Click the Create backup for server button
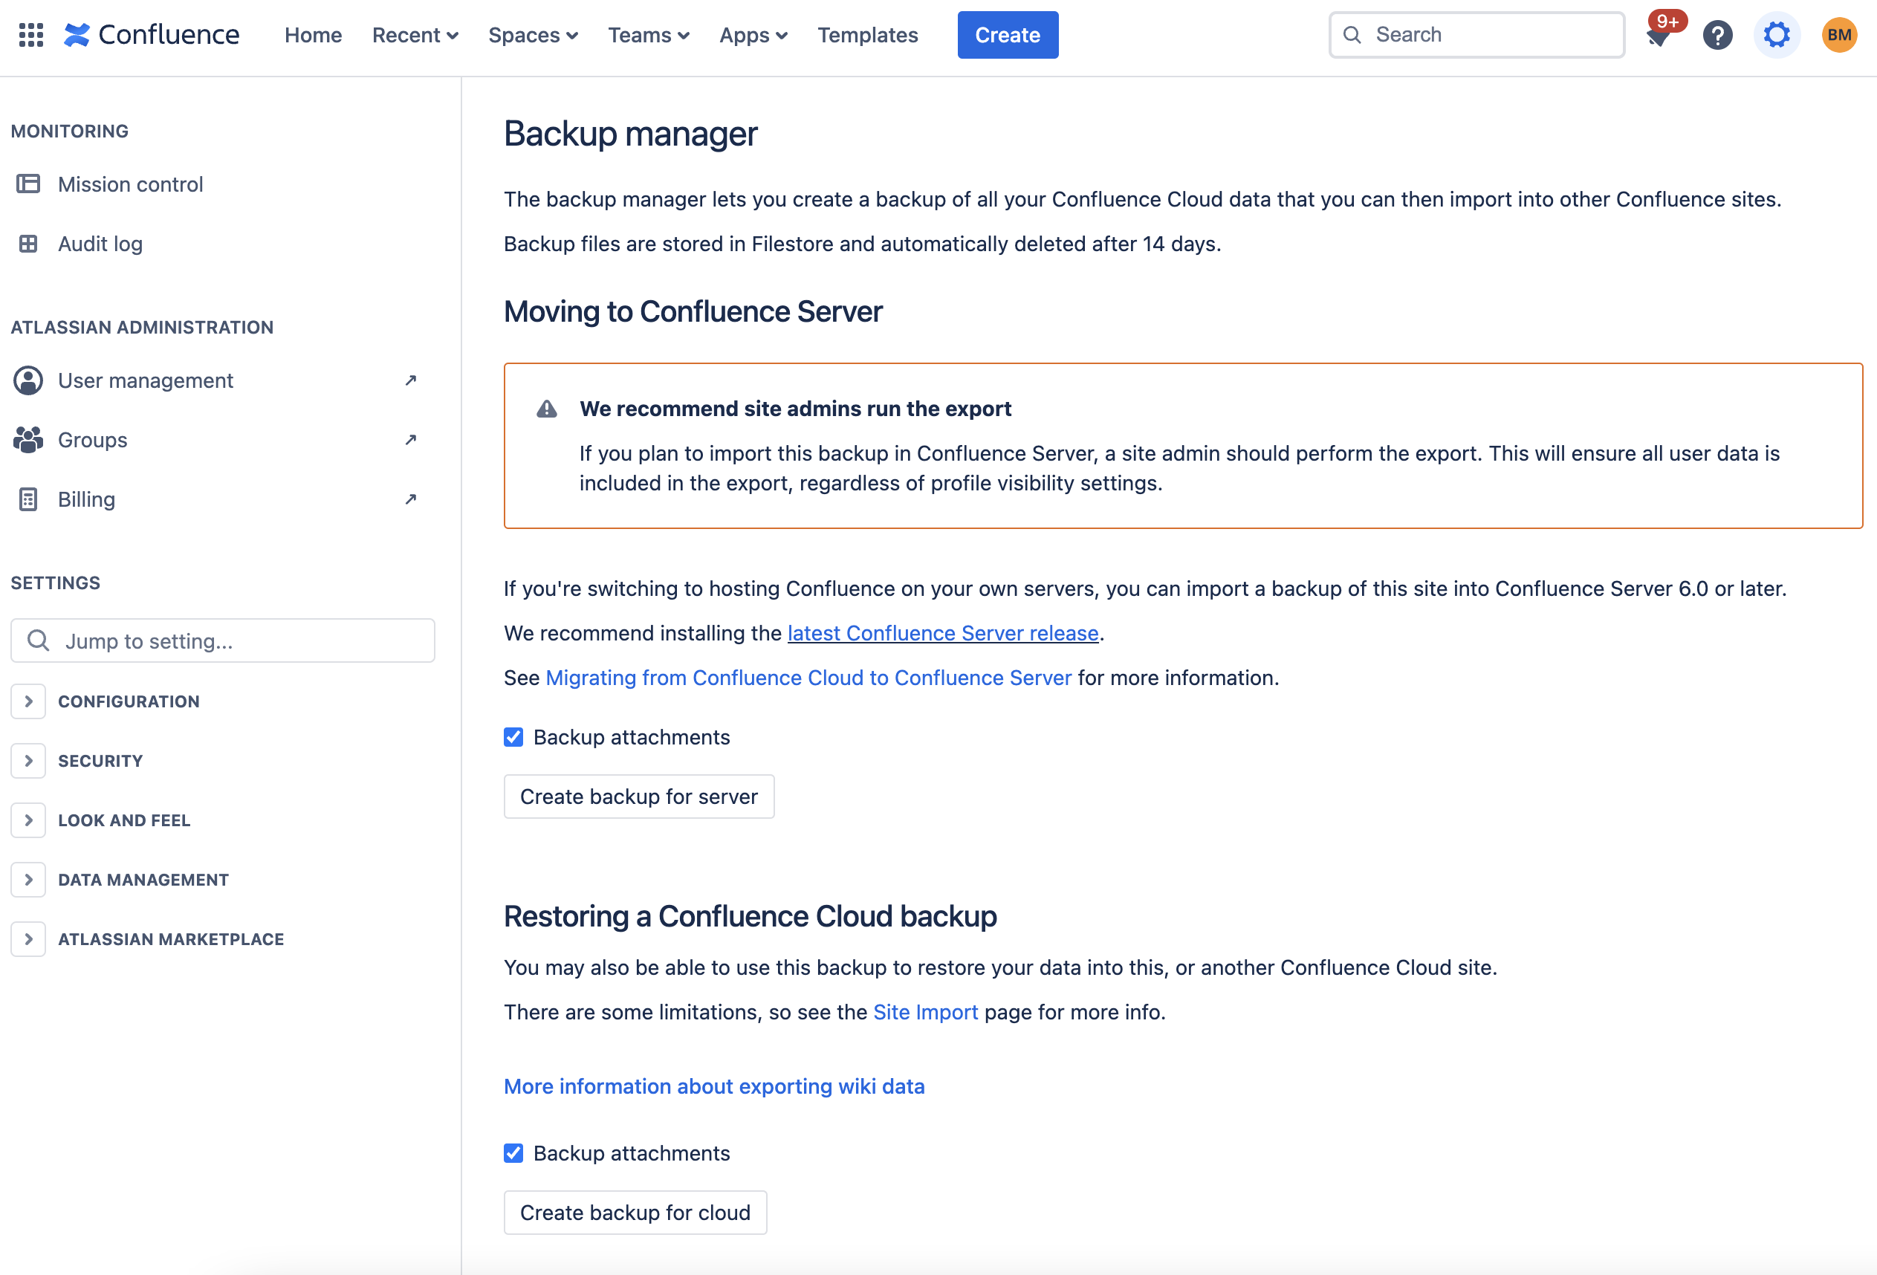Image resolution: width=1877 pixels, height=1275 pixels. coord(638,797)
